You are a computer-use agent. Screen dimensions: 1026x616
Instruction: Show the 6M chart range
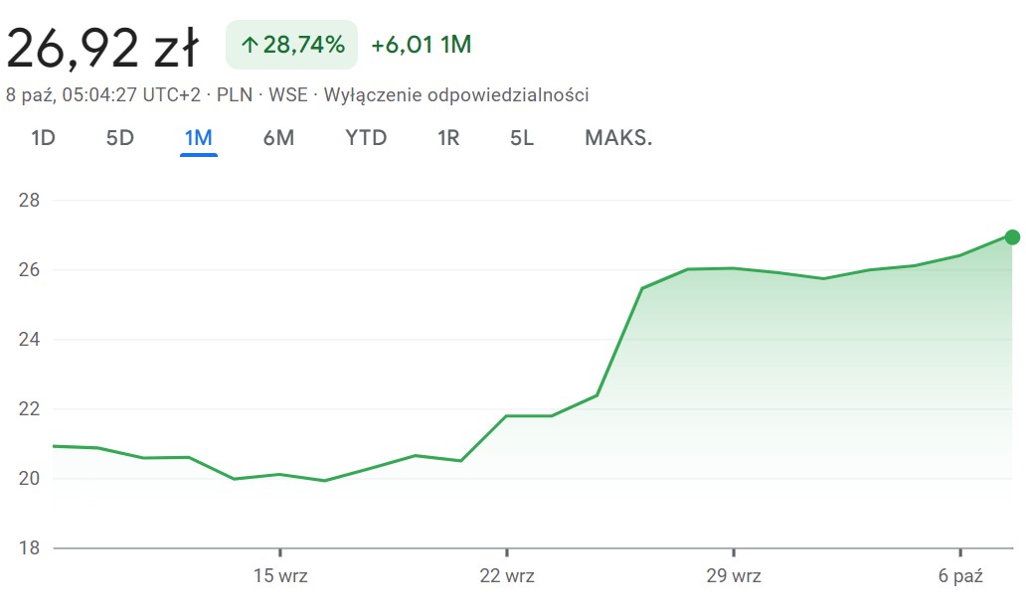(x=278, y=138)
